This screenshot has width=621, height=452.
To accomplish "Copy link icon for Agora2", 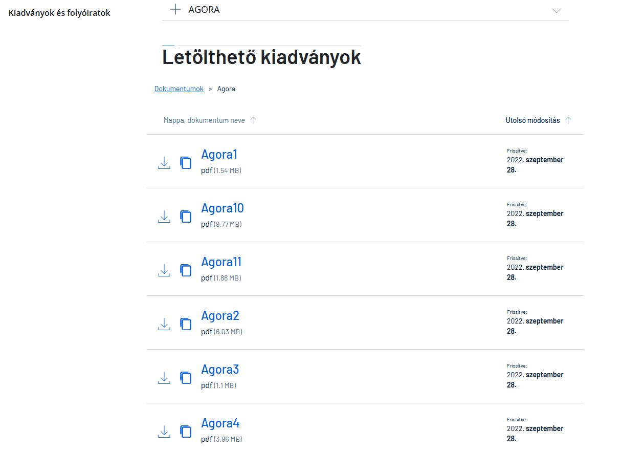I will [186, 324].
